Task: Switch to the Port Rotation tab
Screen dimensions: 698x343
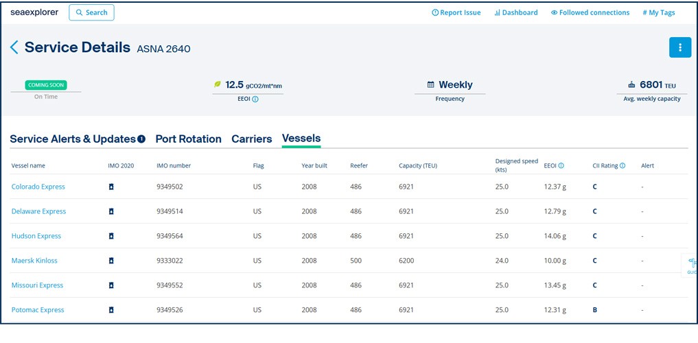Action: pos(188,139)
